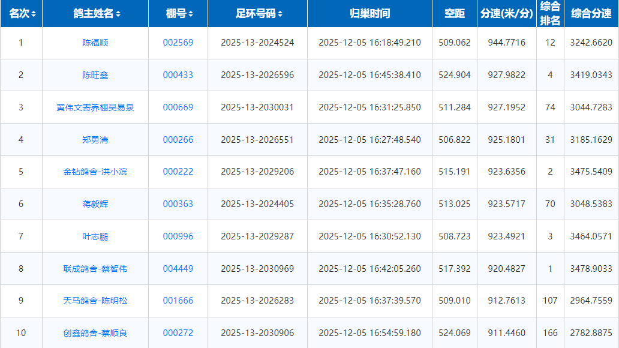Toggle sort arrows next to 棚号
The height and width of the screenshot is (348, 619).
(x=191, y=14)
